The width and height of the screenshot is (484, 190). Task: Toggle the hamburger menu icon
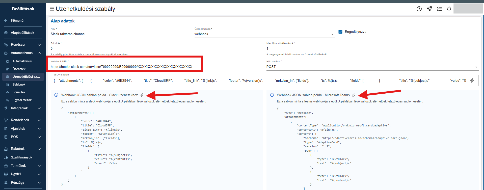52,9
